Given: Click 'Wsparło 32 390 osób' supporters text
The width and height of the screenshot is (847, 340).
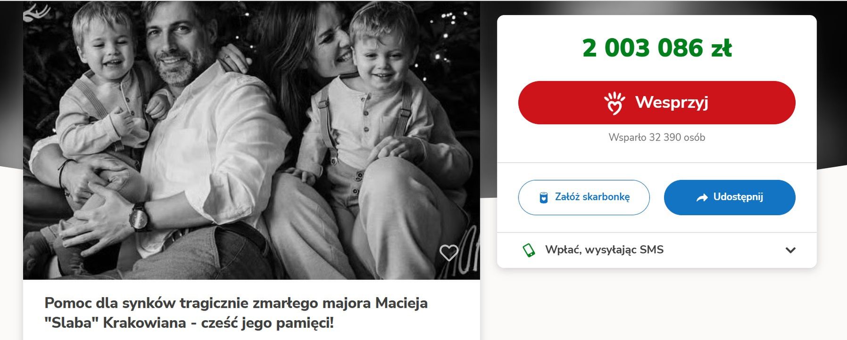Looking at the screenshot, I should [656, 138].
